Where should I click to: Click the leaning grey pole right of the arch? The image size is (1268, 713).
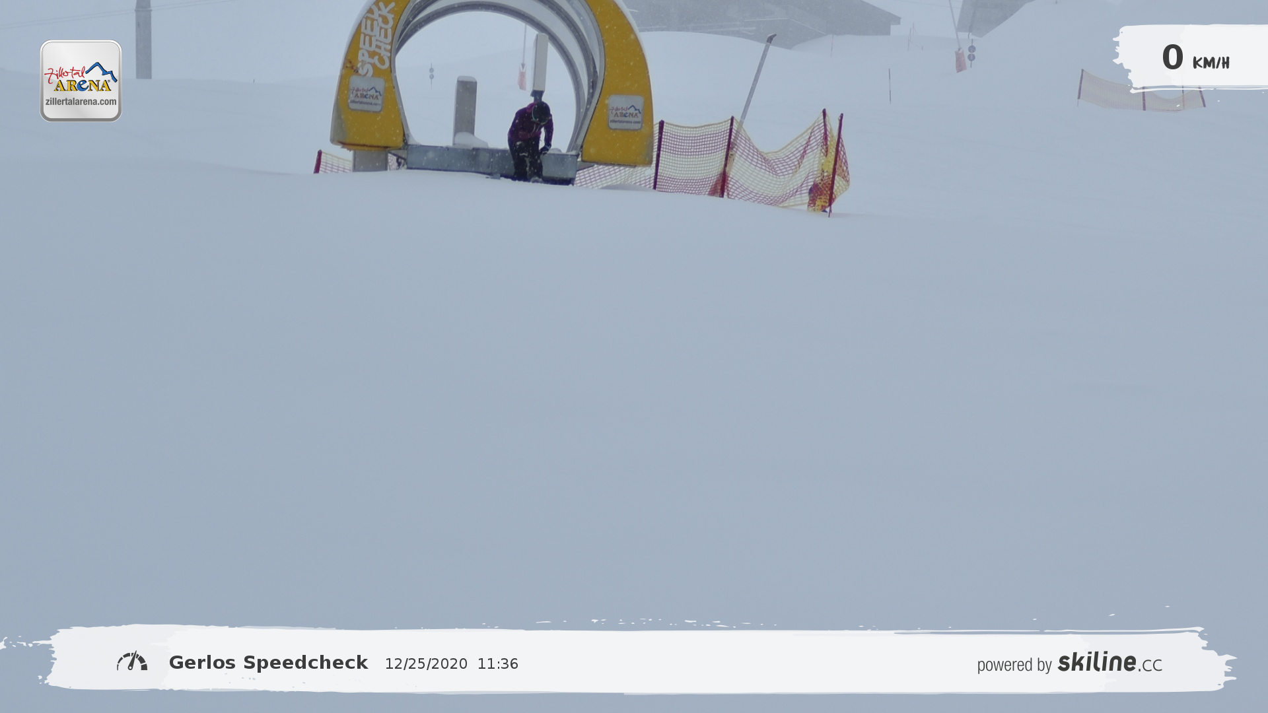[x=757, y=76]
